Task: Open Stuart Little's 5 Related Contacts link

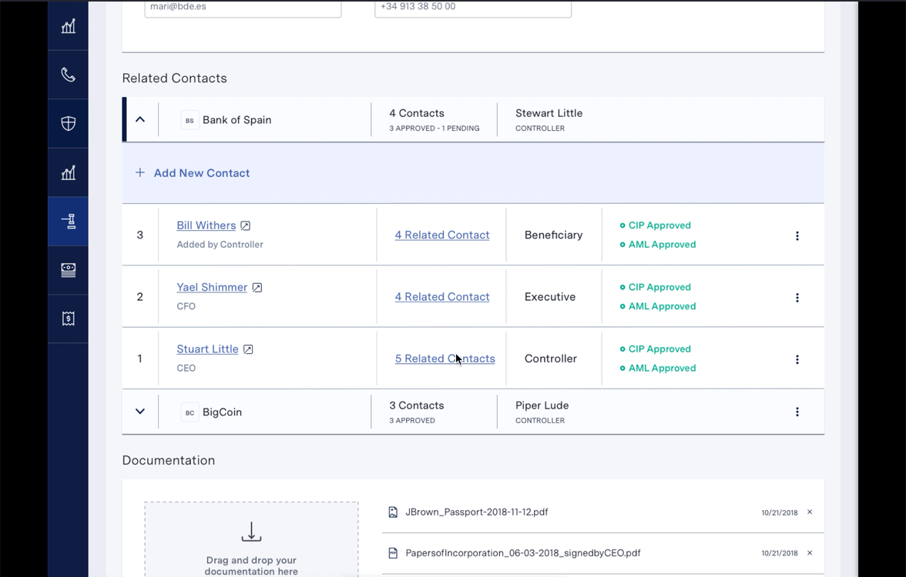Action: pos(445,359)
